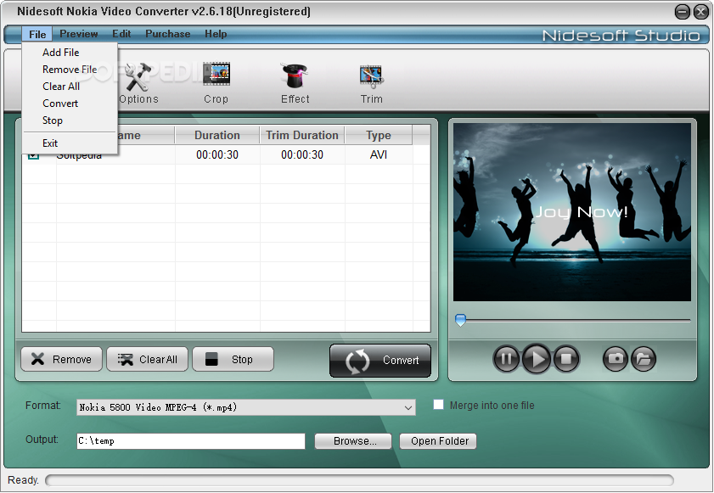This screenshot has width=714, height=493.
Task: Click the Trim Duration column header
Action: [x=302, y=135]
